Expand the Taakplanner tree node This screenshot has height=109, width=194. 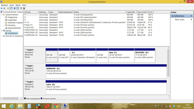coord(4,17)
